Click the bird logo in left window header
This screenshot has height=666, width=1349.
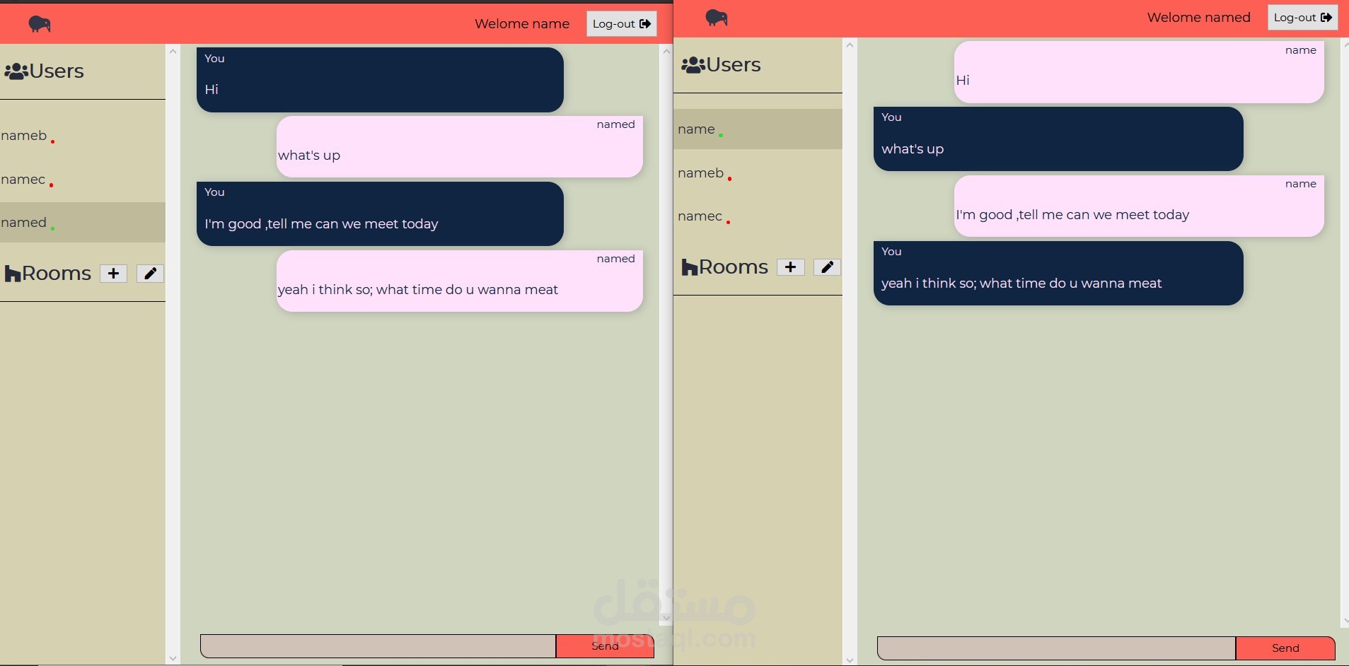(40, 24)
